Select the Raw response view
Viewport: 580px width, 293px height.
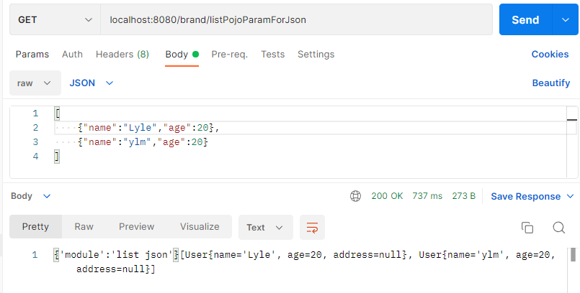[84, 227]
